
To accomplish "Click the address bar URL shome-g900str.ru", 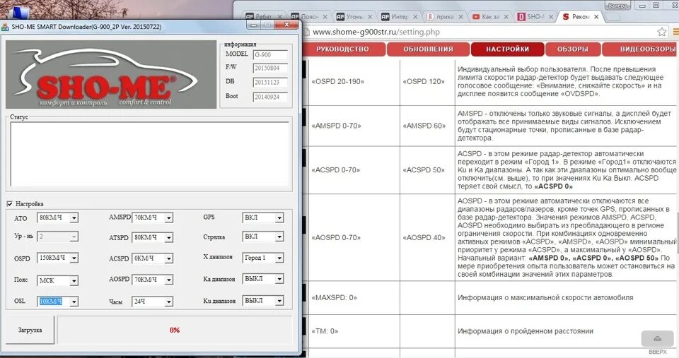I will pyautogui.click(x=376, y=32).
